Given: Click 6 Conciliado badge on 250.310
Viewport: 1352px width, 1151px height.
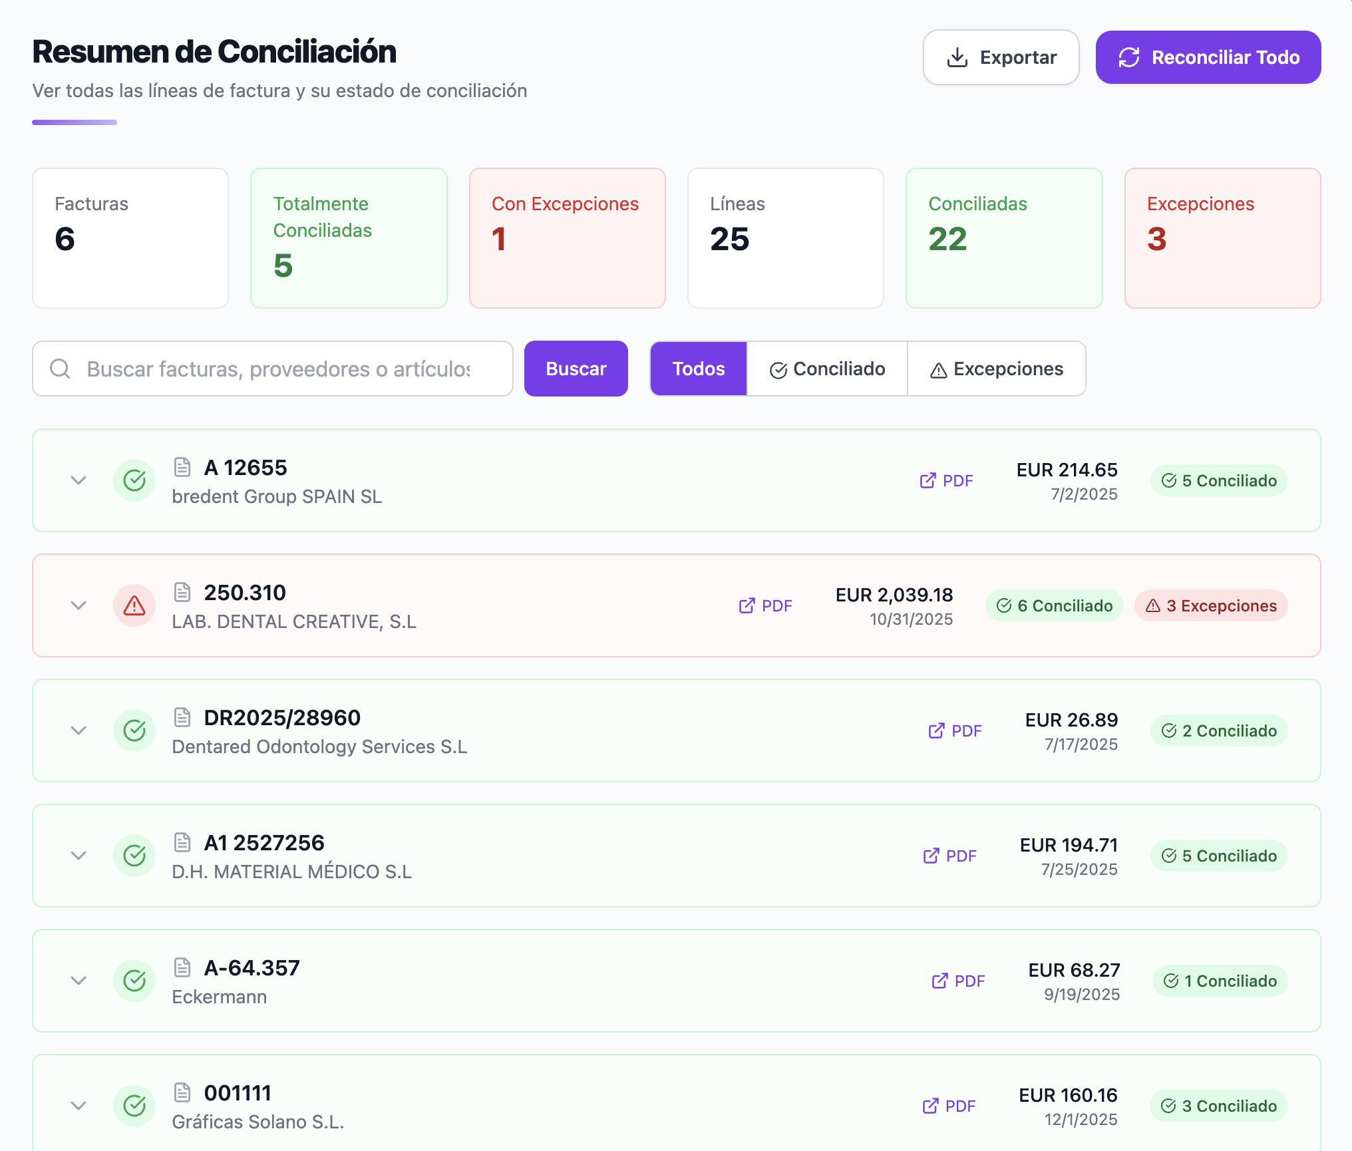Looking at the screenshot, I should pyautogui.click(x=1055, y=605).
